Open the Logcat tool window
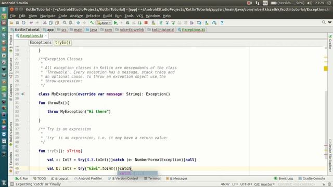 coord(60,179)
